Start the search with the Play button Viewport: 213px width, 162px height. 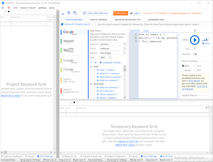[x=195, y=40]
